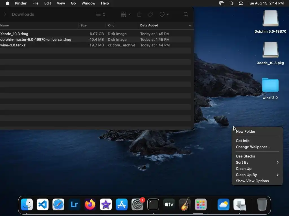Open the View menu
The height and width of the screenshot is (216, 289).
(61, 3)
